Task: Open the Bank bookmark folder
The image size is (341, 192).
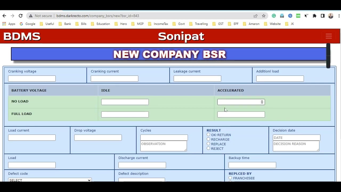Action: tap(65, 24)
